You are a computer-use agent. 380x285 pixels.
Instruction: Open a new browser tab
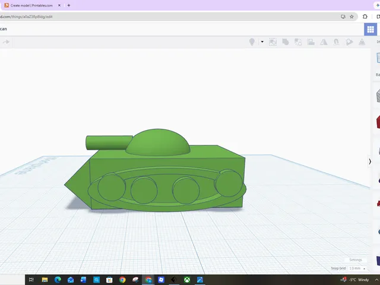tap(69, 5)
